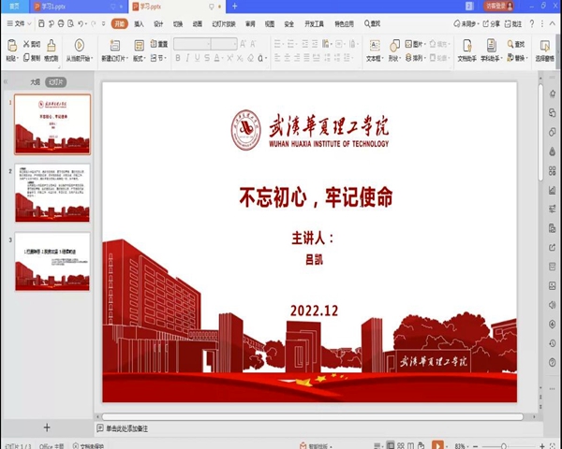The width and height of the screenshot is (562, 449).
Task: Open the Transitions (切换) ribbon tab
Action: [178, 24]
